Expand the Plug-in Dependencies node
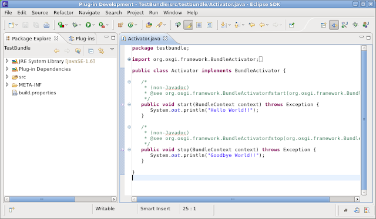Viewport: 376px width, 219px height. [x=7, y=69]
